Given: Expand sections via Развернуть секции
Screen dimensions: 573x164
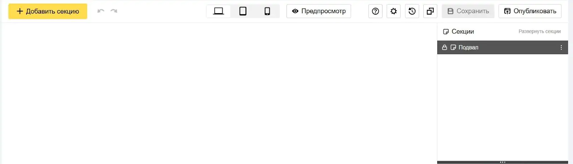Looking at the screenshot, I should 540,31.
